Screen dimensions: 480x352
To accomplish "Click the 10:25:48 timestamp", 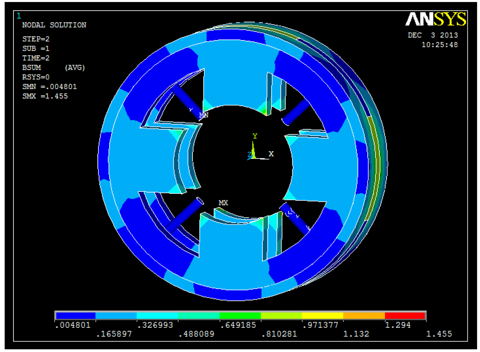I will click(439, 45).
